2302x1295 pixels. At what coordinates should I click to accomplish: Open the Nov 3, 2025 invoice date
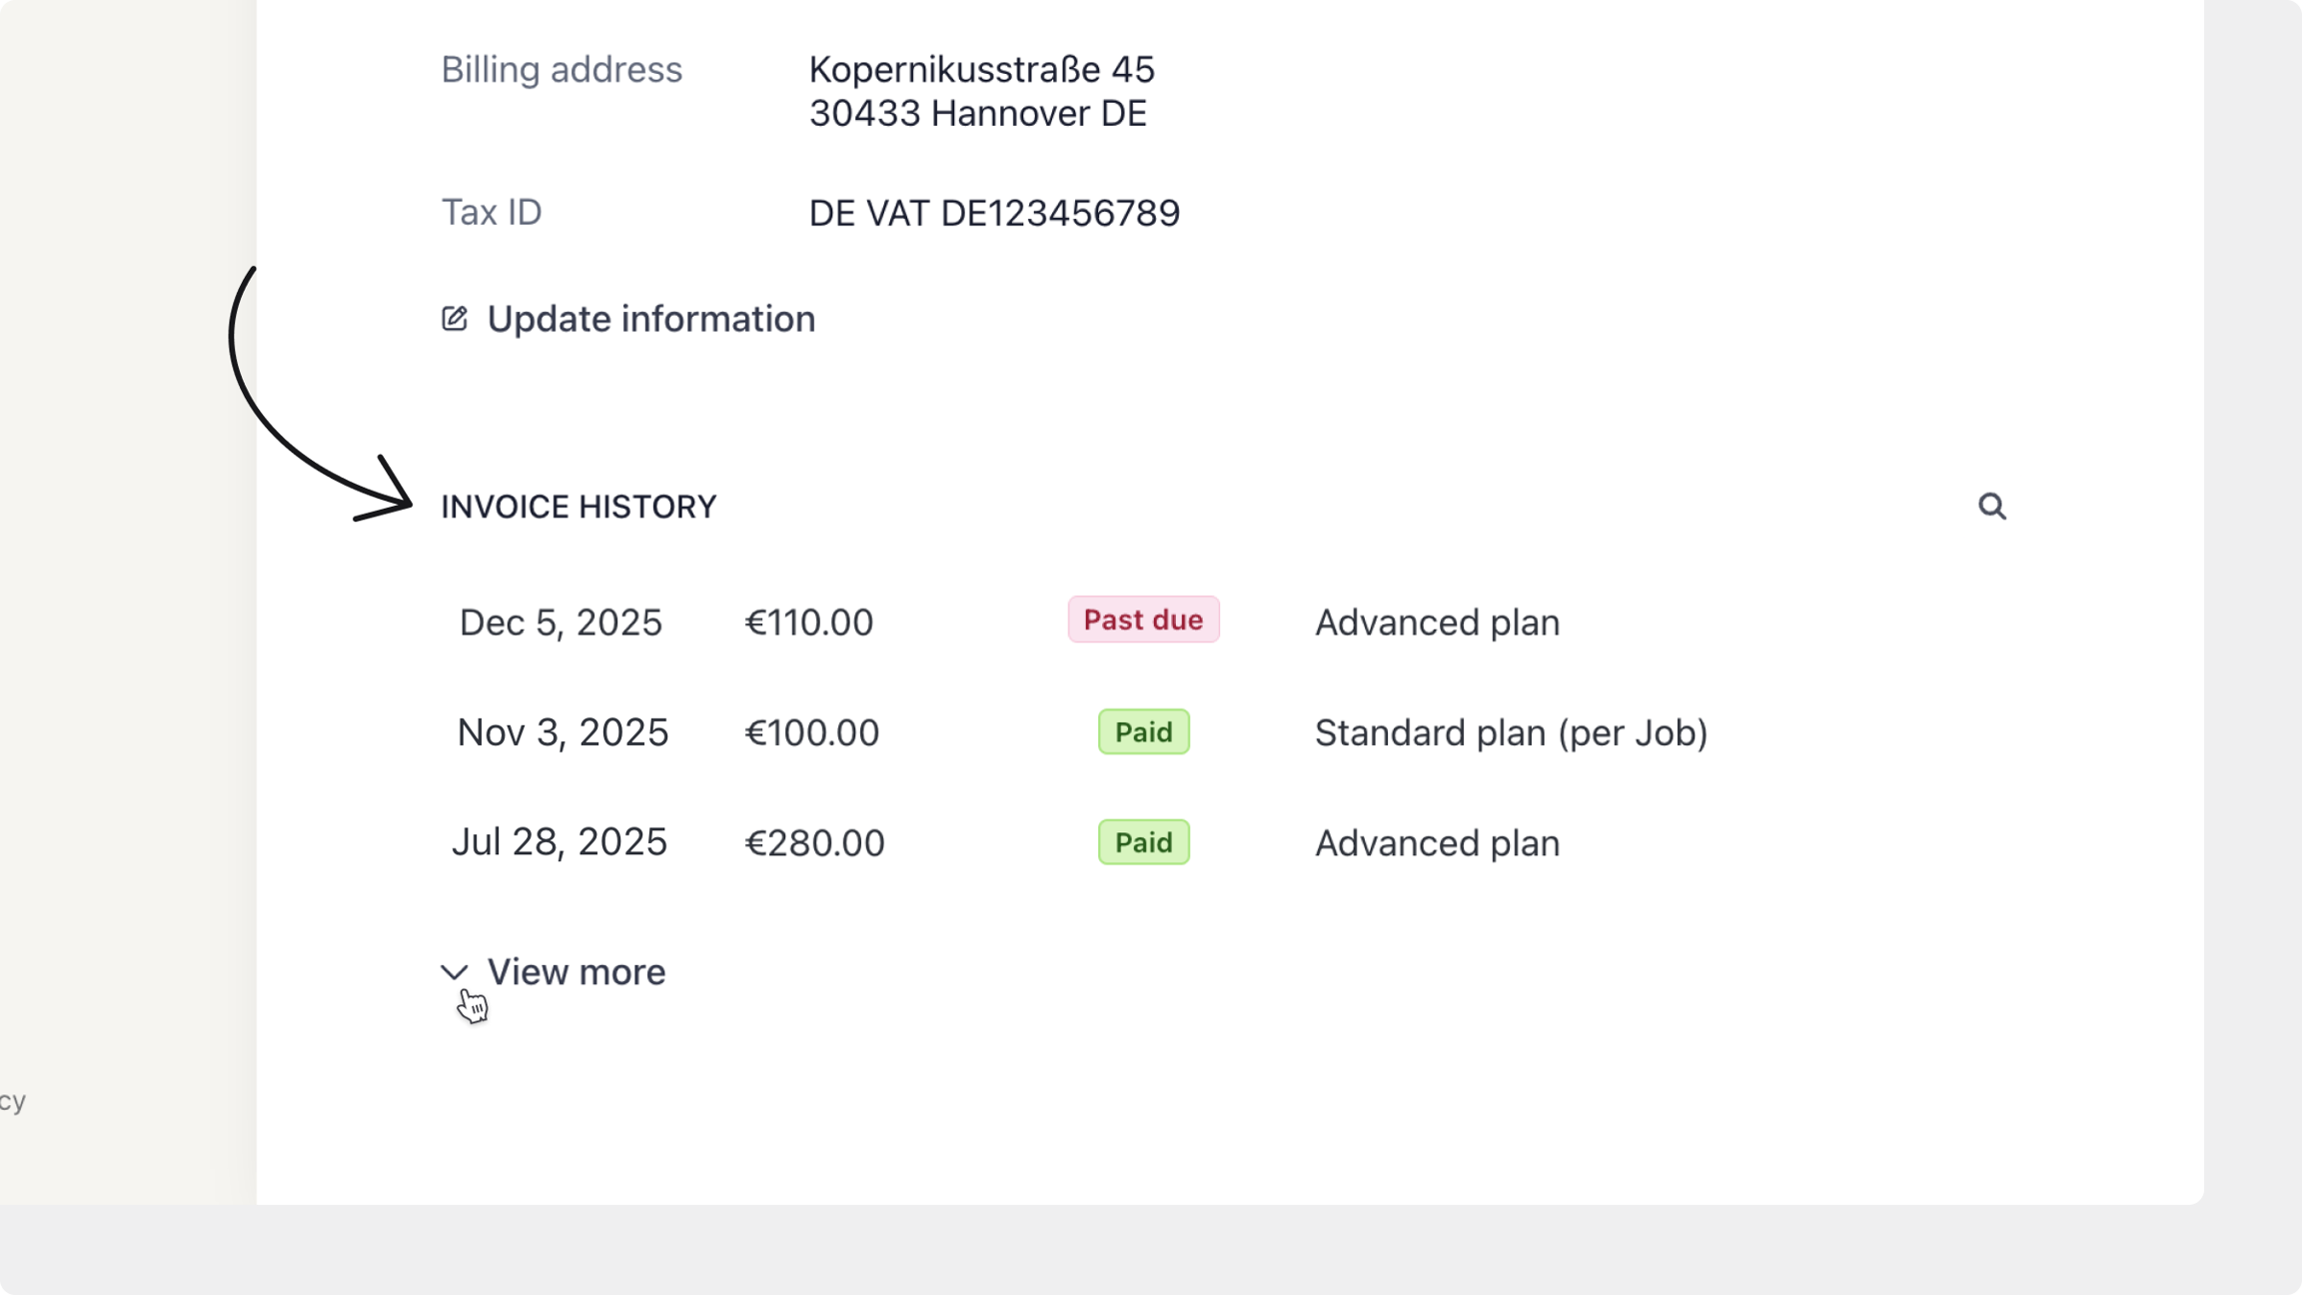point(563,732)
